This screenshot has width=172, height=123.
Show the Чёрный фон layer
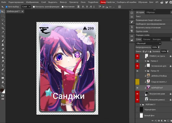(137, 109)
